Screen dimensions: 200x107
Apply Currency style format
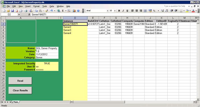coord(150,11)
